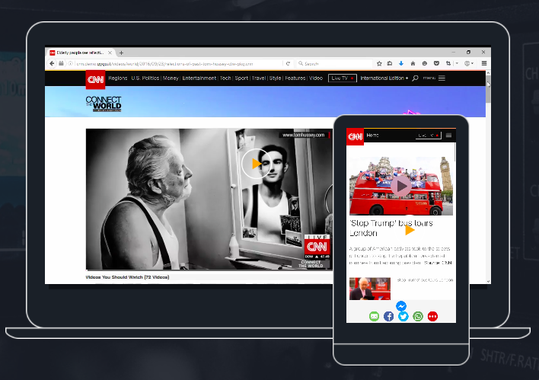
Task: Open Money section in CNN nav
Action: pos(171,78)
